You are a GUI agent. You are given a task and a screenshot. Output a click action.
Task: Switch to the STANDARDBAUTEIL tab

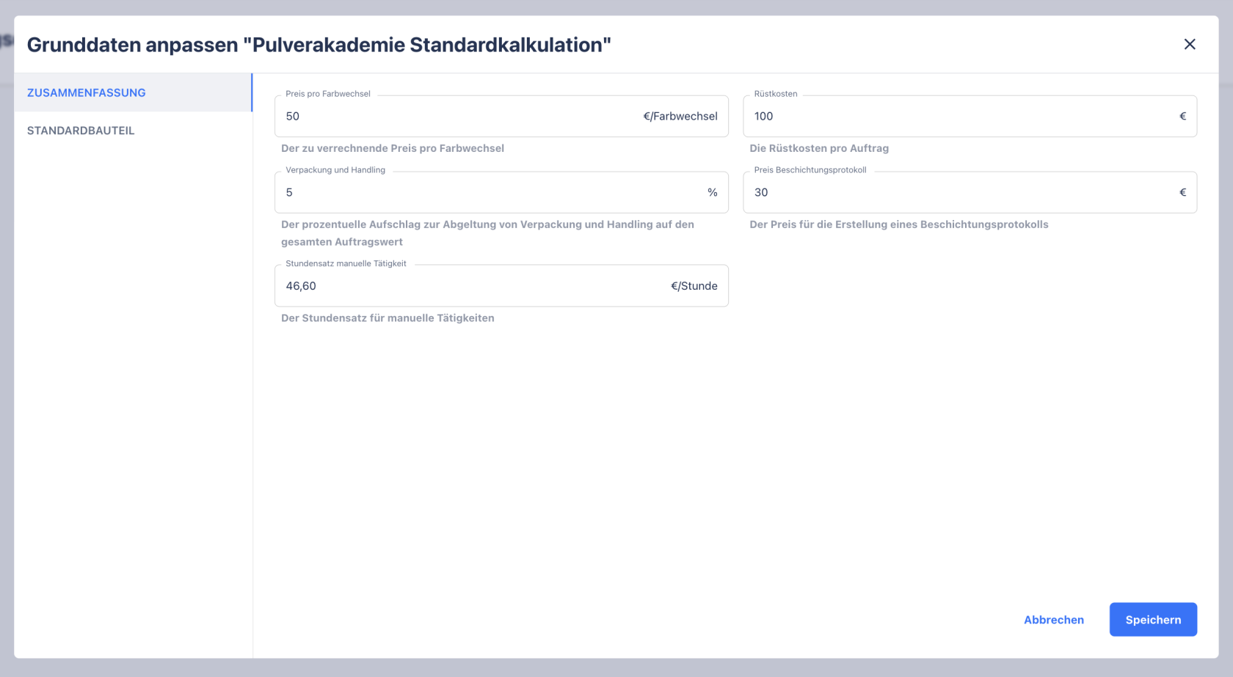click(81, 131)
